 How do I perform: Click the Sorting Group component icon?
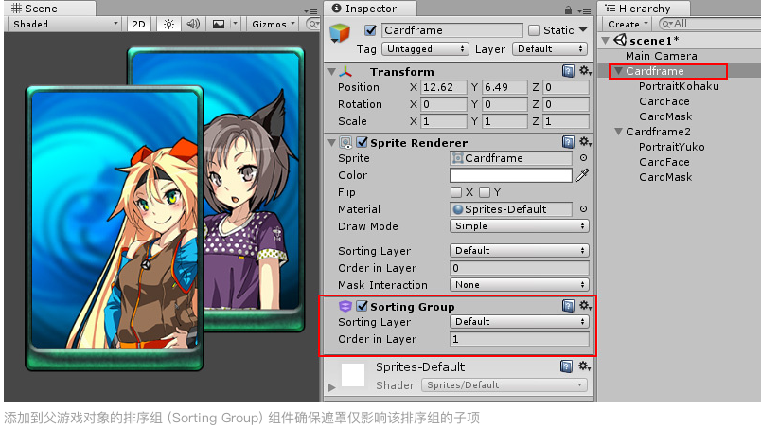click(345, 307)
